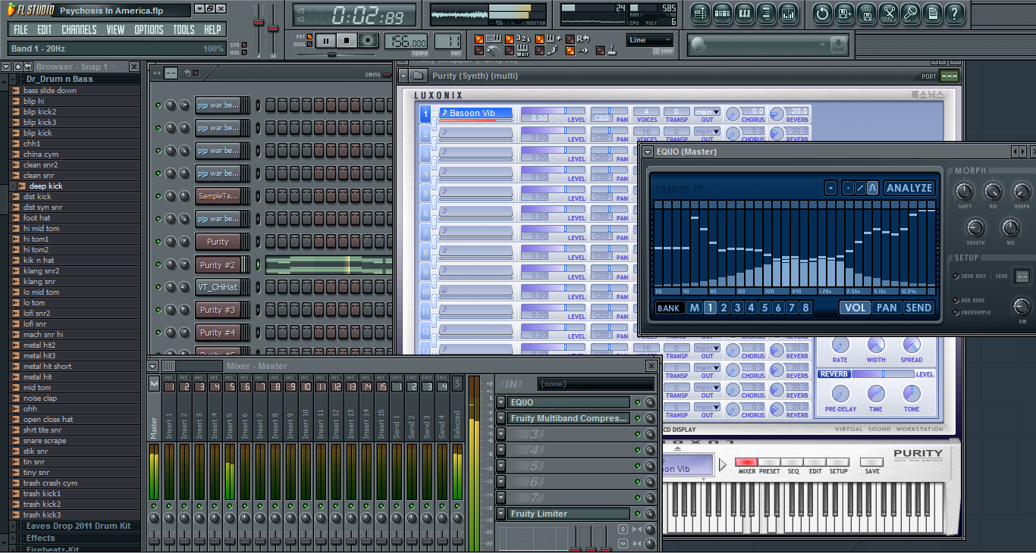1036x553 pixels.
Task: Open the VIEW menu
Action: 115,30
